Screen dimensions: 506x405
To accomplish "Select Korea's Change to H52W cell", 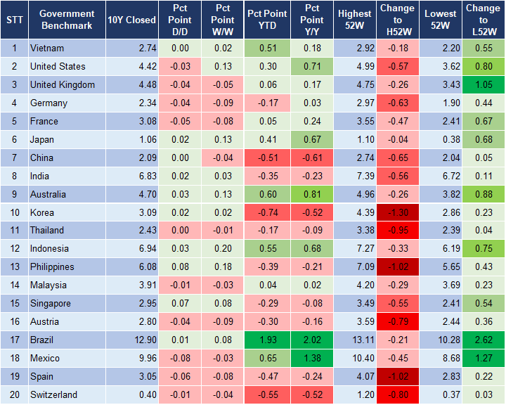I will tap(398, 212).
